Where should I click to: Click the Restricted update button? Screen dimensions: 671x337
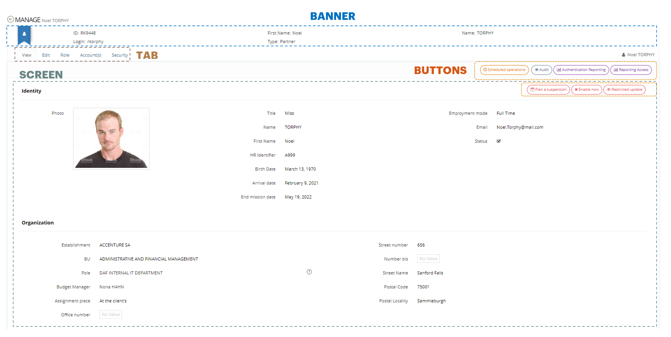tap(624, 89)
